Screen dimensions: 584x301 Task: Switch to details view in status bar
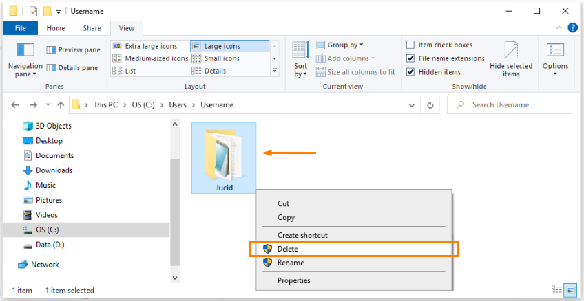pos(556,290)
